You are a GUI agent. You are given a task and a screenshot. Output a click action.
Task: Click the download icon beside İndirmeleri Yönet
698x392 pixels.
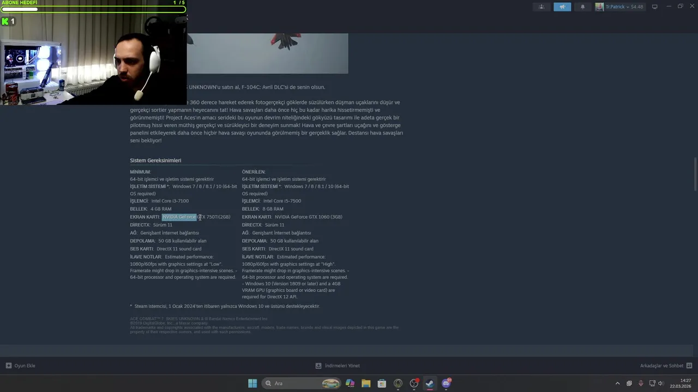(x=318, y=366)
